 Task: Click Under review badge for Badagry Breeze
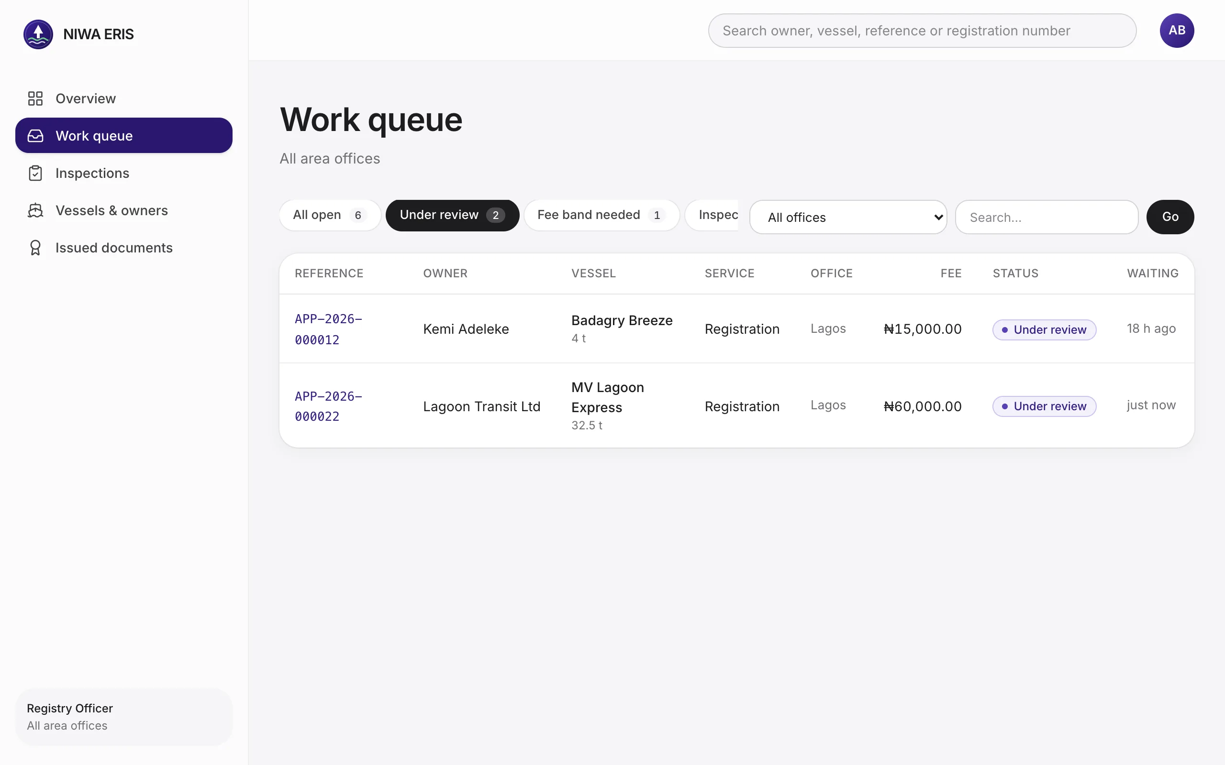pos(1044,330)
